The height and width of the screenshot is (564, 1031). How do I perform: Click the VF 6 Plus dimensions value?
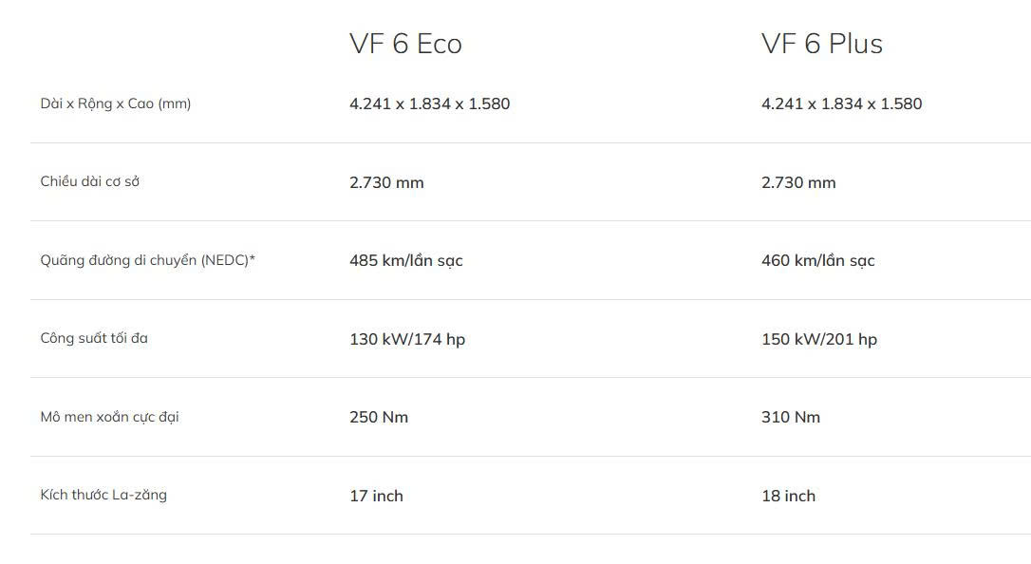coord(841,103)
